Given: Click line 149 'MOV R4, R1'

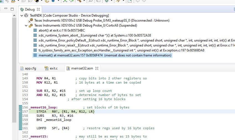Looking at the screenshot, I should pyautogui.click(x=46, y=78).
